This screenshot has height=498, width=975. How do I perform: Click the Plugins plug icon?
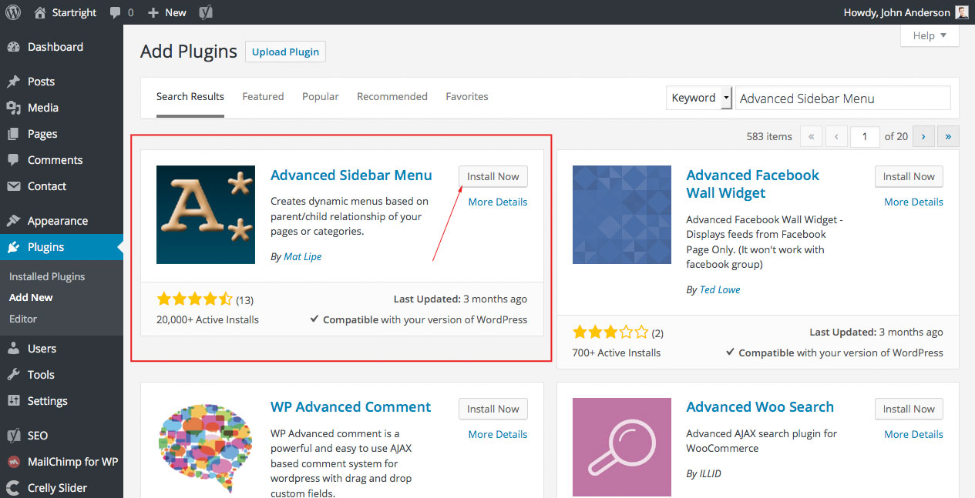pos(13,247)
